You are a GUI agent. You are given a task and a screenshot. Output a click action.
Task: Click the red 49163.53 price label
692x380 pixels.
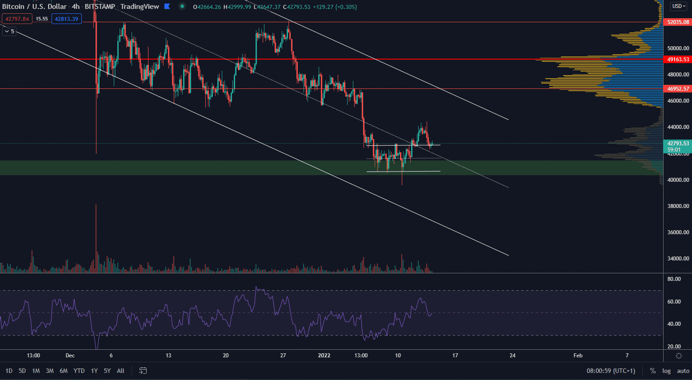click(x=678, y=59)
